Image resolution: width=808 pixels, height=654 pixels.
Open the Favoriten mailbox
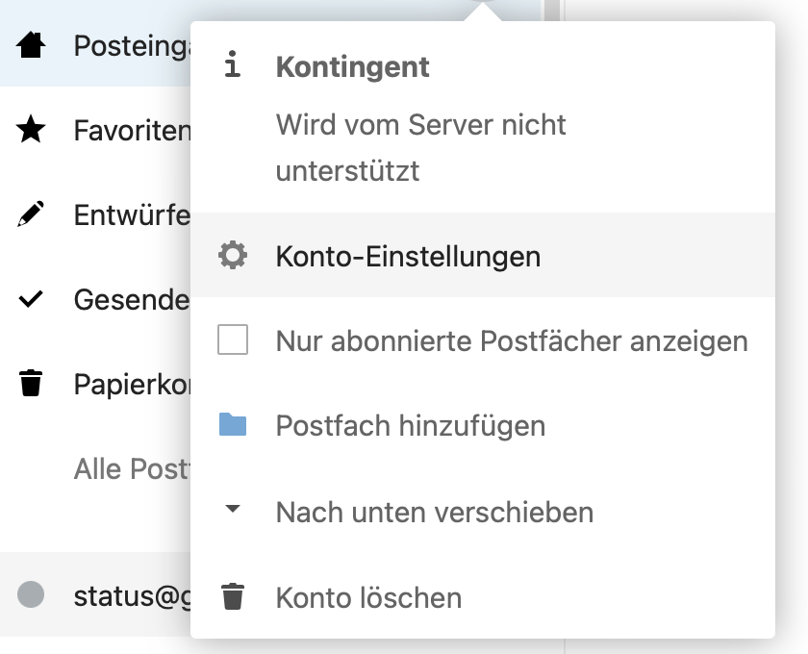tap(95, 130)
